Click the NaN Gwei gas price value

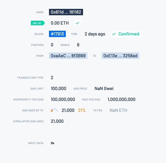104,89
